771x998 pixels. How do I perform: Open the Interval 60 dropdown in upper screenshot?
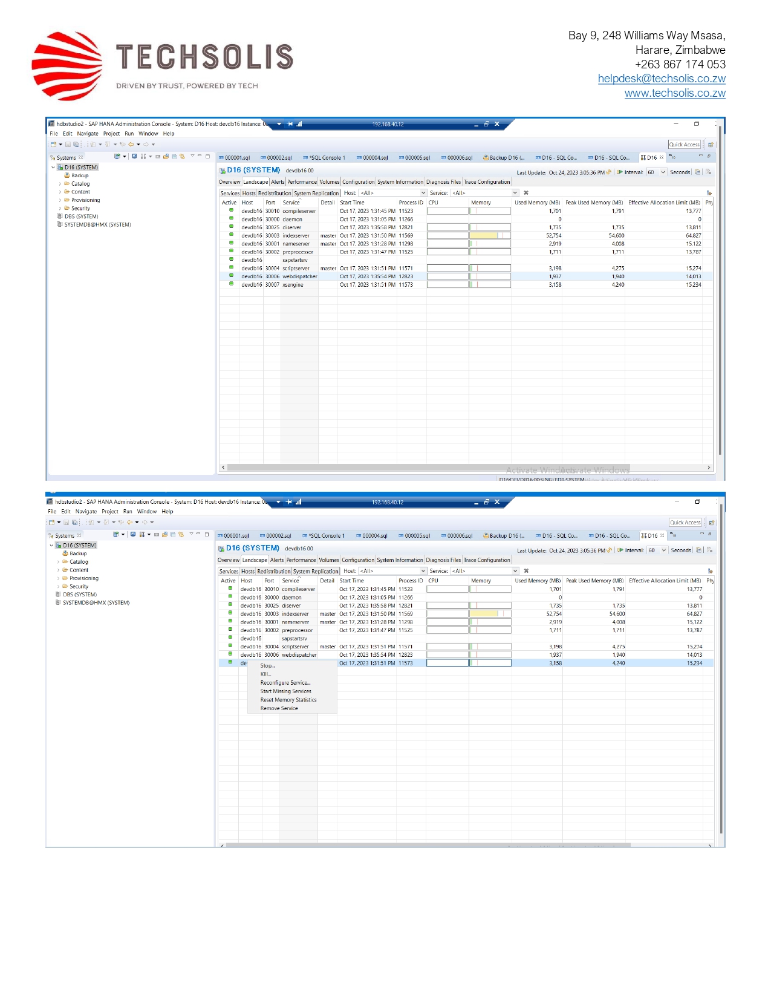pos(663,172)
